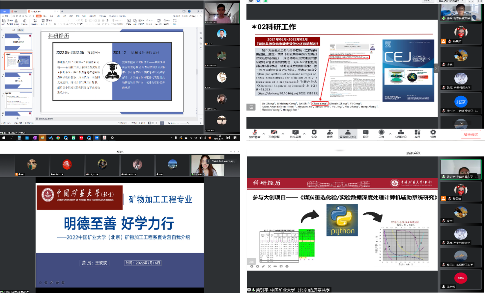This screenshot has height=293, width=485.
Task: Open the meeting settings gear icon
Action: coord(433,133)
